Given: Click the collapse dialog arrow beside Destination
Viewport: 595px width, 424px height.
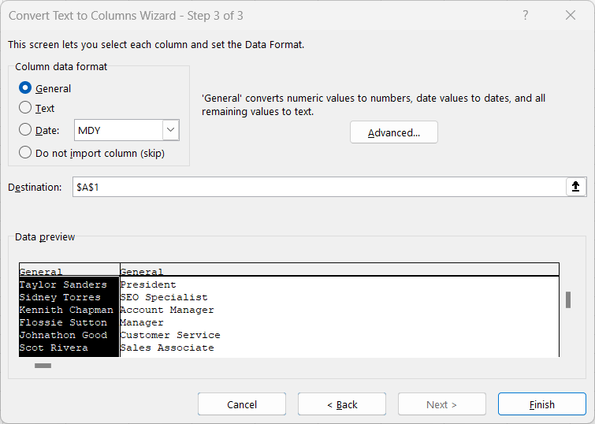Looking at the screenshot, I should [x=575, y=187].
